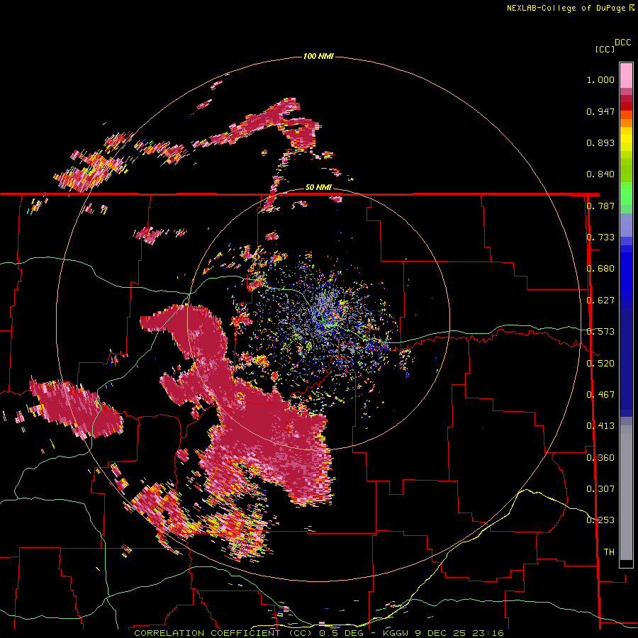This screenshot has height=638, width=638.
Task: Click the 0.413 color scale value
Action: click(600, 426)
